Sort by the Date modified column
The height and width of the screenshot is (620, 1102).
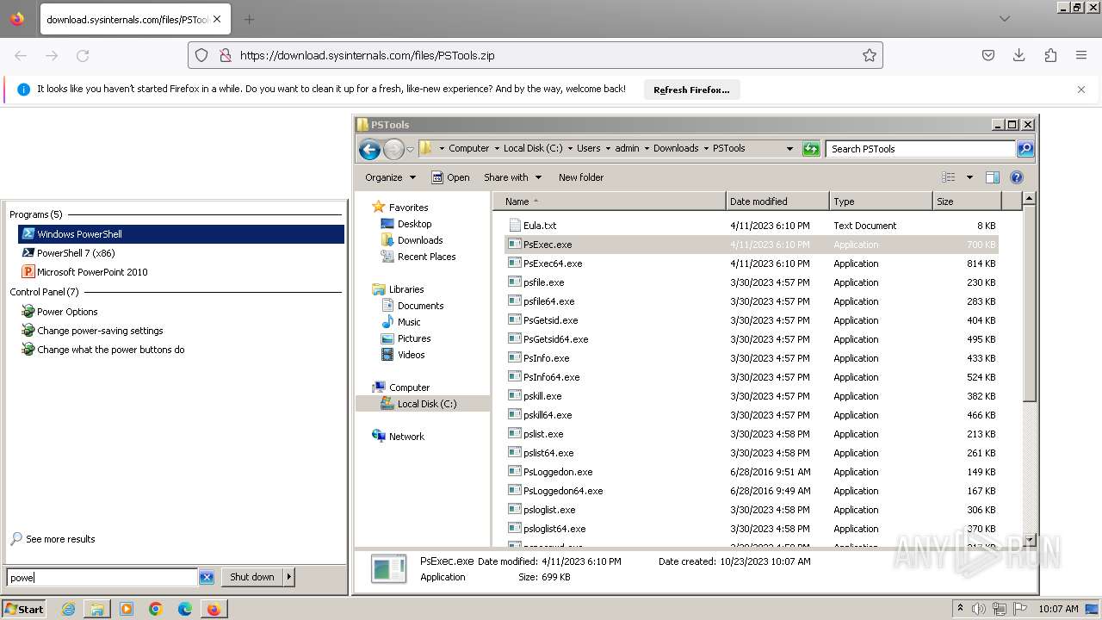(x=777, y=201)
